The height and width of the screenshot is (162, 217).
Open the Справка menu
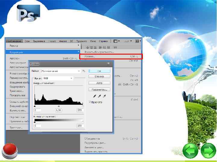coord(103,41)
